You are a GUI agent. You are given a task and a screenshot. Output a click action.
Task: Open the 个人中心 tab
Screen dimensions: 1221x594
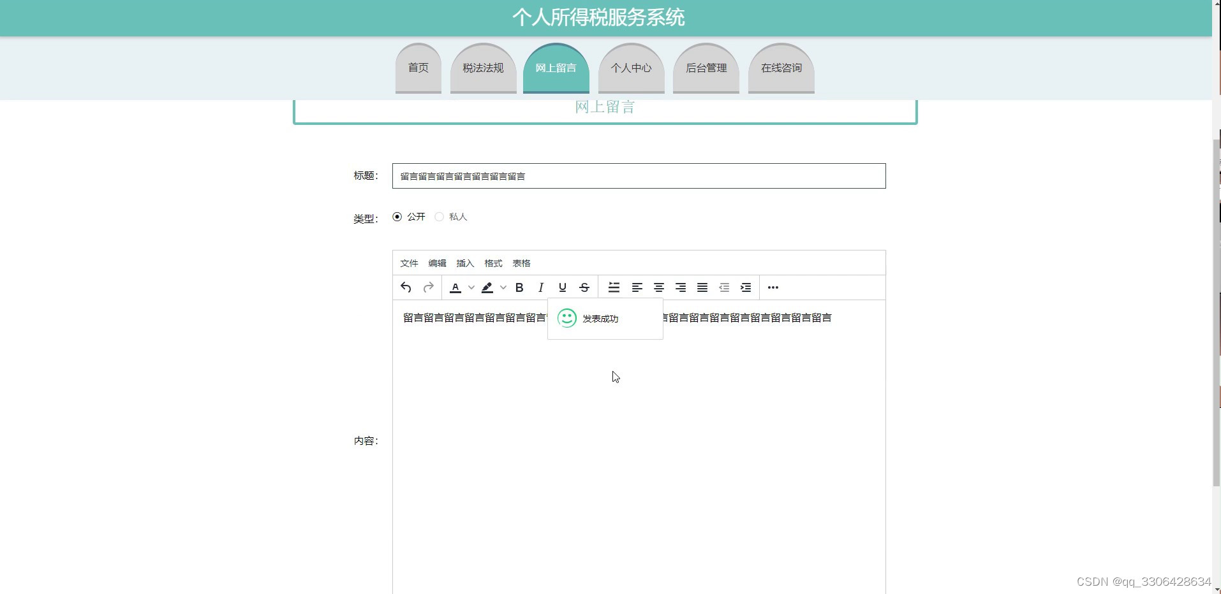(x=631, y=68)
